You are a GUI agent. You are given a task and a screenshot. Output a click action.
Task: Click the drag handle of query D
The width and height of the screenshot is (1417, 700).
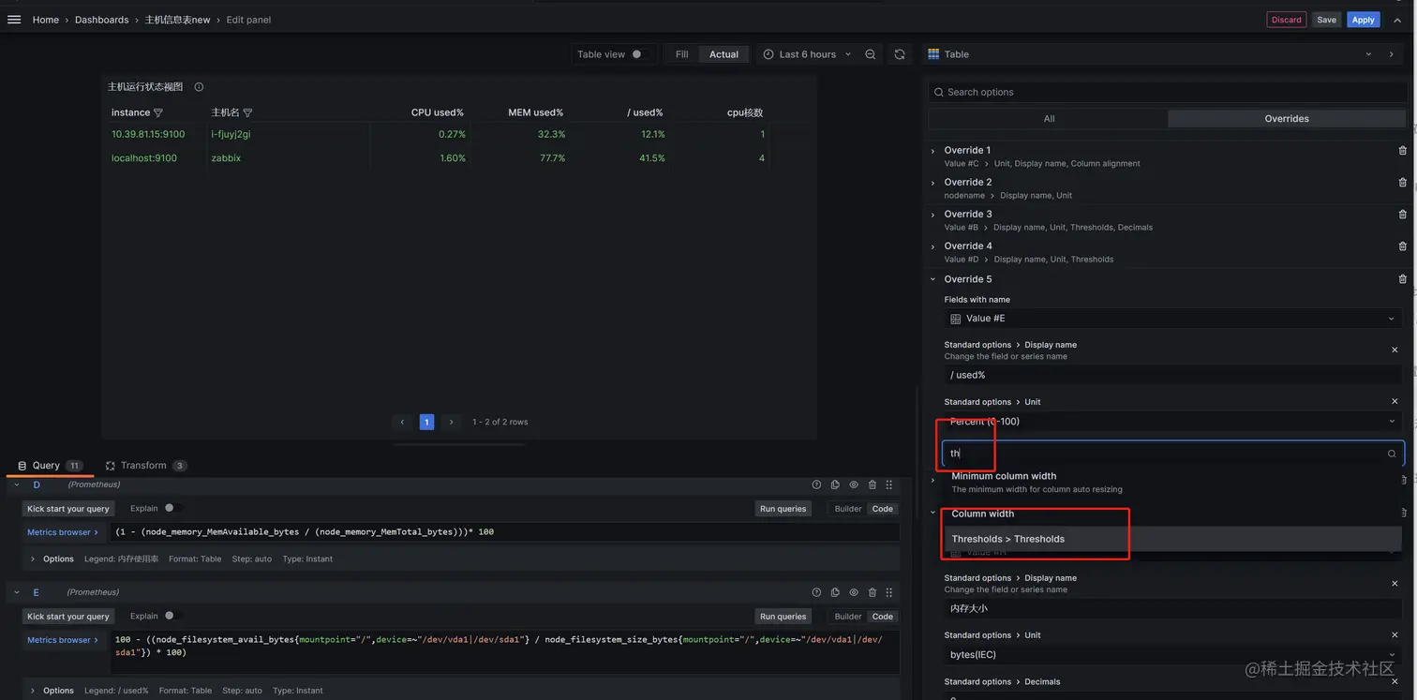889,485
